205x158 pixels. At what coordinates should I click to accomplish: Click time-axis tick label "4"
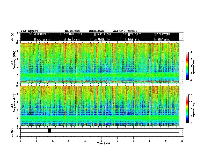point(85,141)
